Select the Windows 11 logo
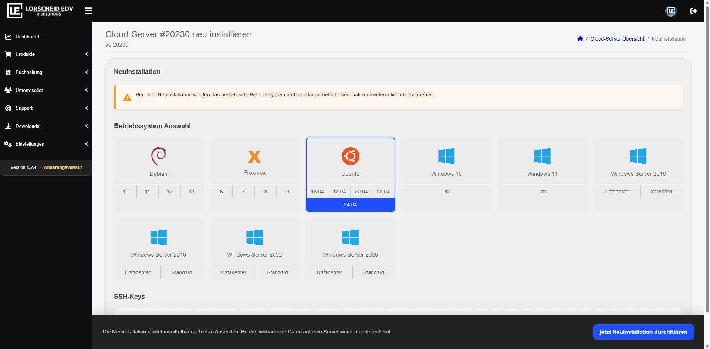The height and width of the screenshot is (349, 710). (x=542, y=156)
